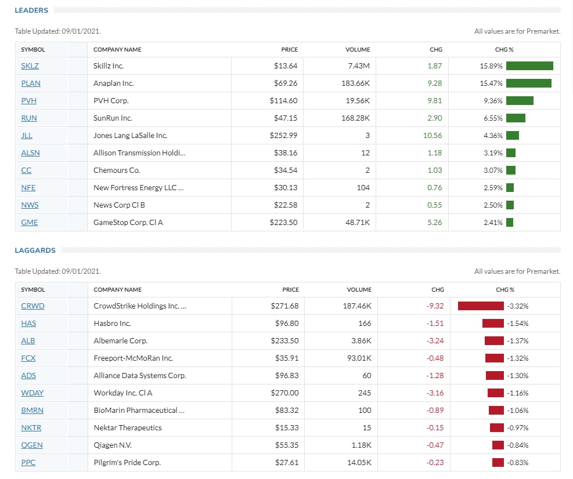Open the JLL ticker link

pos(26,136)
